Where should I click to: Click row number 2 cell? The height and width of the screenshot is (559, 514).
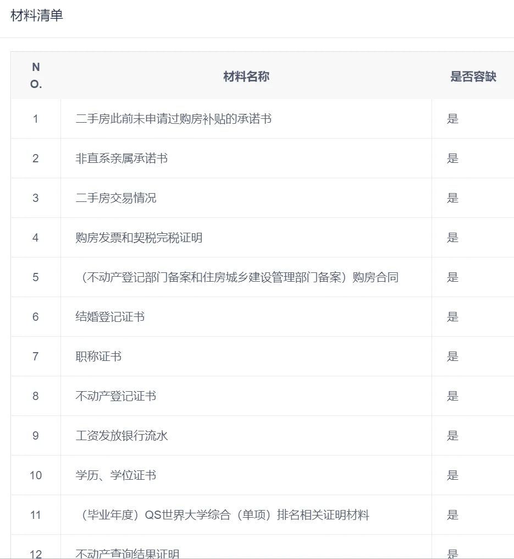36,158
